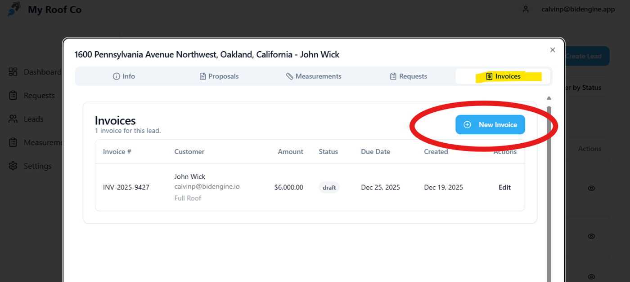Click the $6,000.00 amount cell

click(288, 187)
